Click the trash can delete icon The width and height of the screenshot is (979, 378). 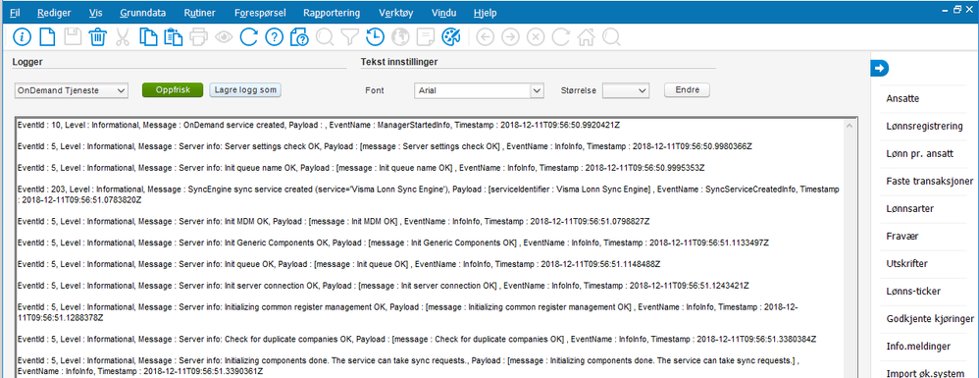click(97, 37)
